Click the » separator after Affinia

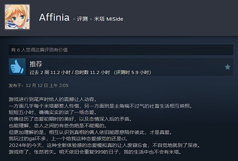pos(74,19)
